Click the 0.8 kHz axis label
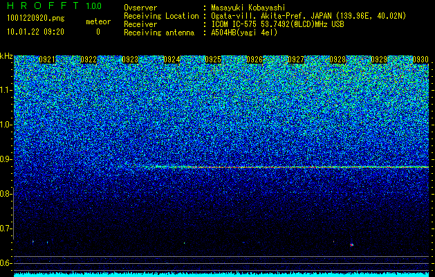Image resolution: width=435 pixels, height=277 pixels. click(x=6, y=194)
